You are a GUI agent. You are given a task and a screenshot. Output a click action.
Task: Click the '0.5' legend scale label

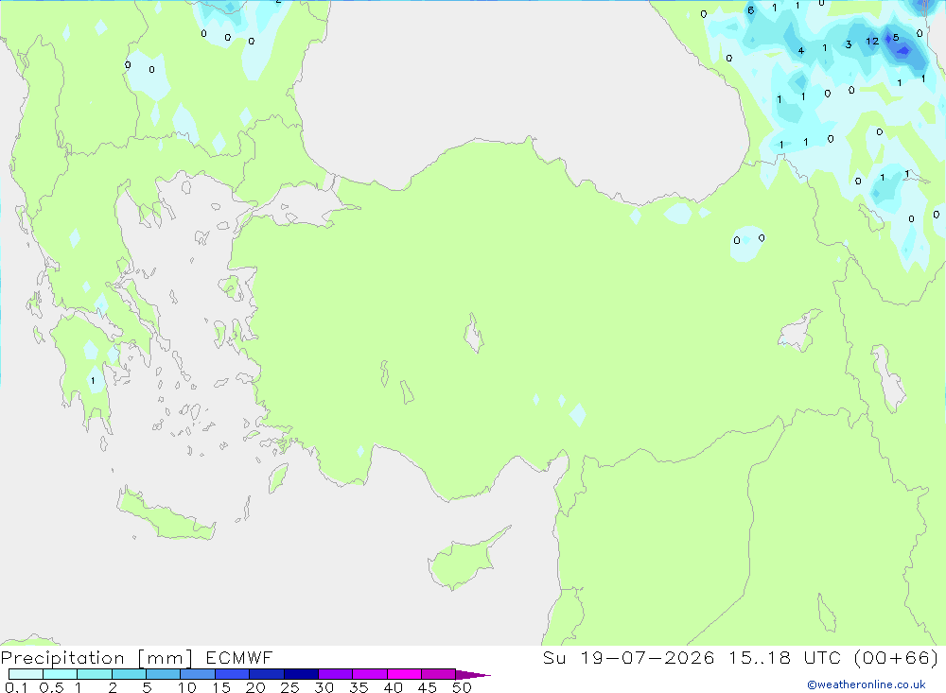tap(51, 687)
